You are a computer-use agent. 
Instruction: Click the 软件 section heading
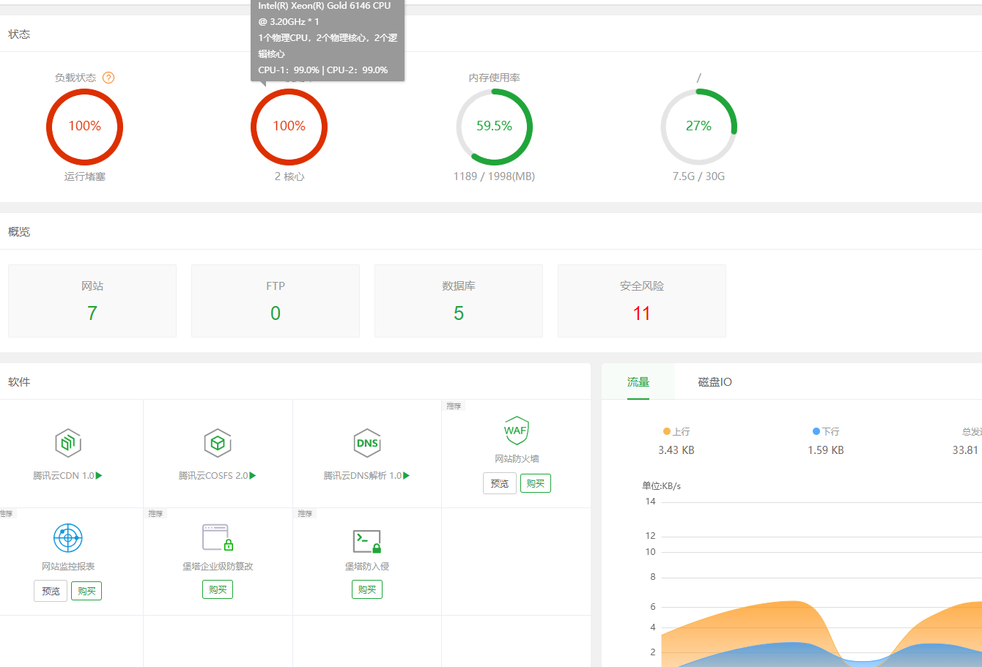pos(19,382)
